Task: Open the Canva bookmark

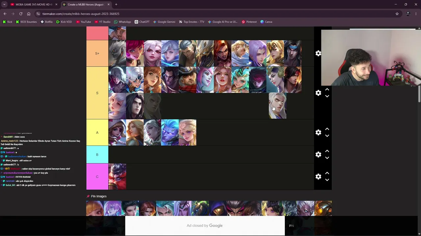Action: click(x=266, y=22)
